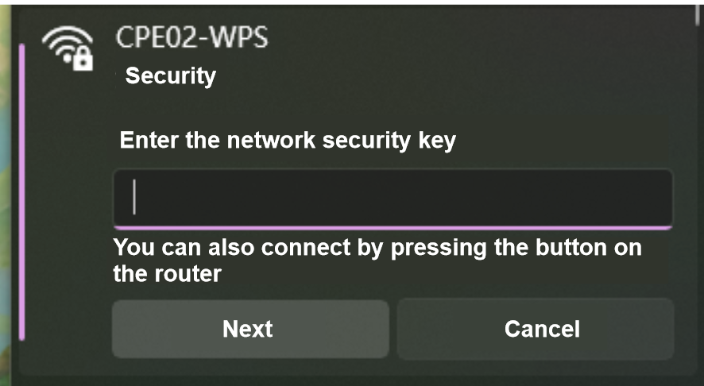Screen dimensions: 704x386
Task: Click the Security label
Action: 170,76
